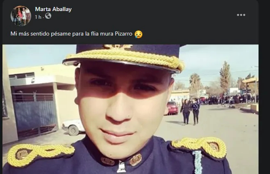The height and width of the screenshot is (174, 270).
Task: Expand the post's ellipsis menu at top right
Action: coord(241,15)
